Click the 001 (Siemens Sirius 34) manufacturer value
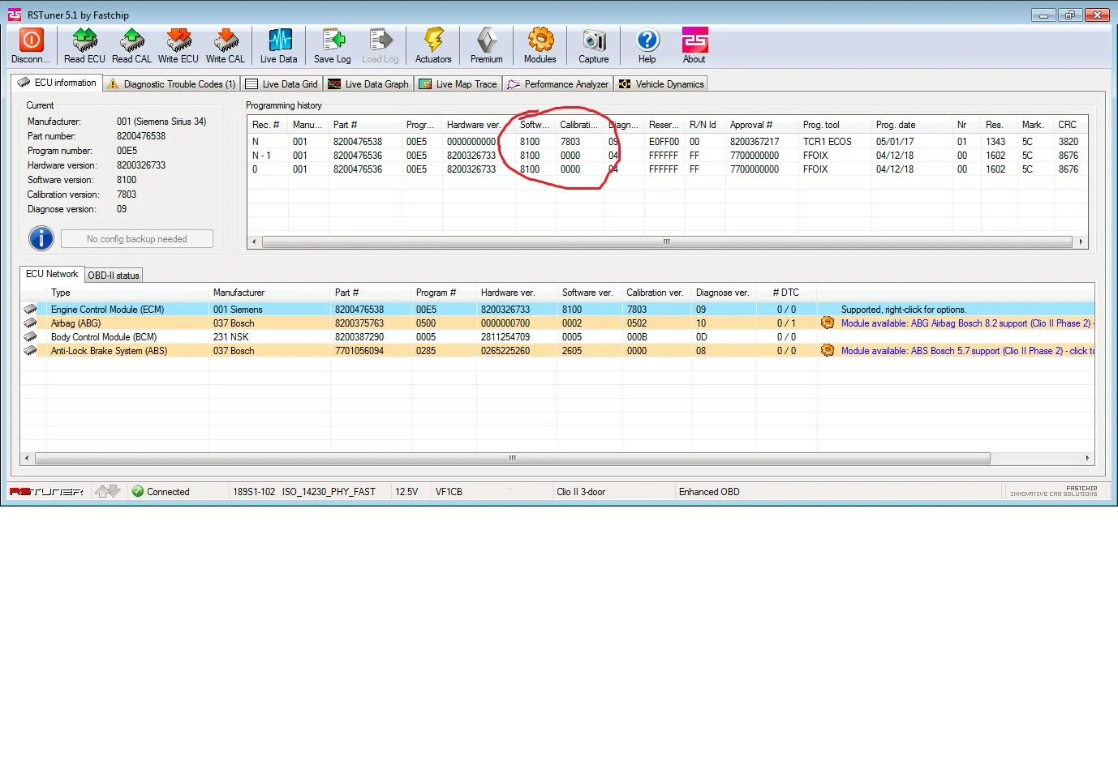 [161, 122]
